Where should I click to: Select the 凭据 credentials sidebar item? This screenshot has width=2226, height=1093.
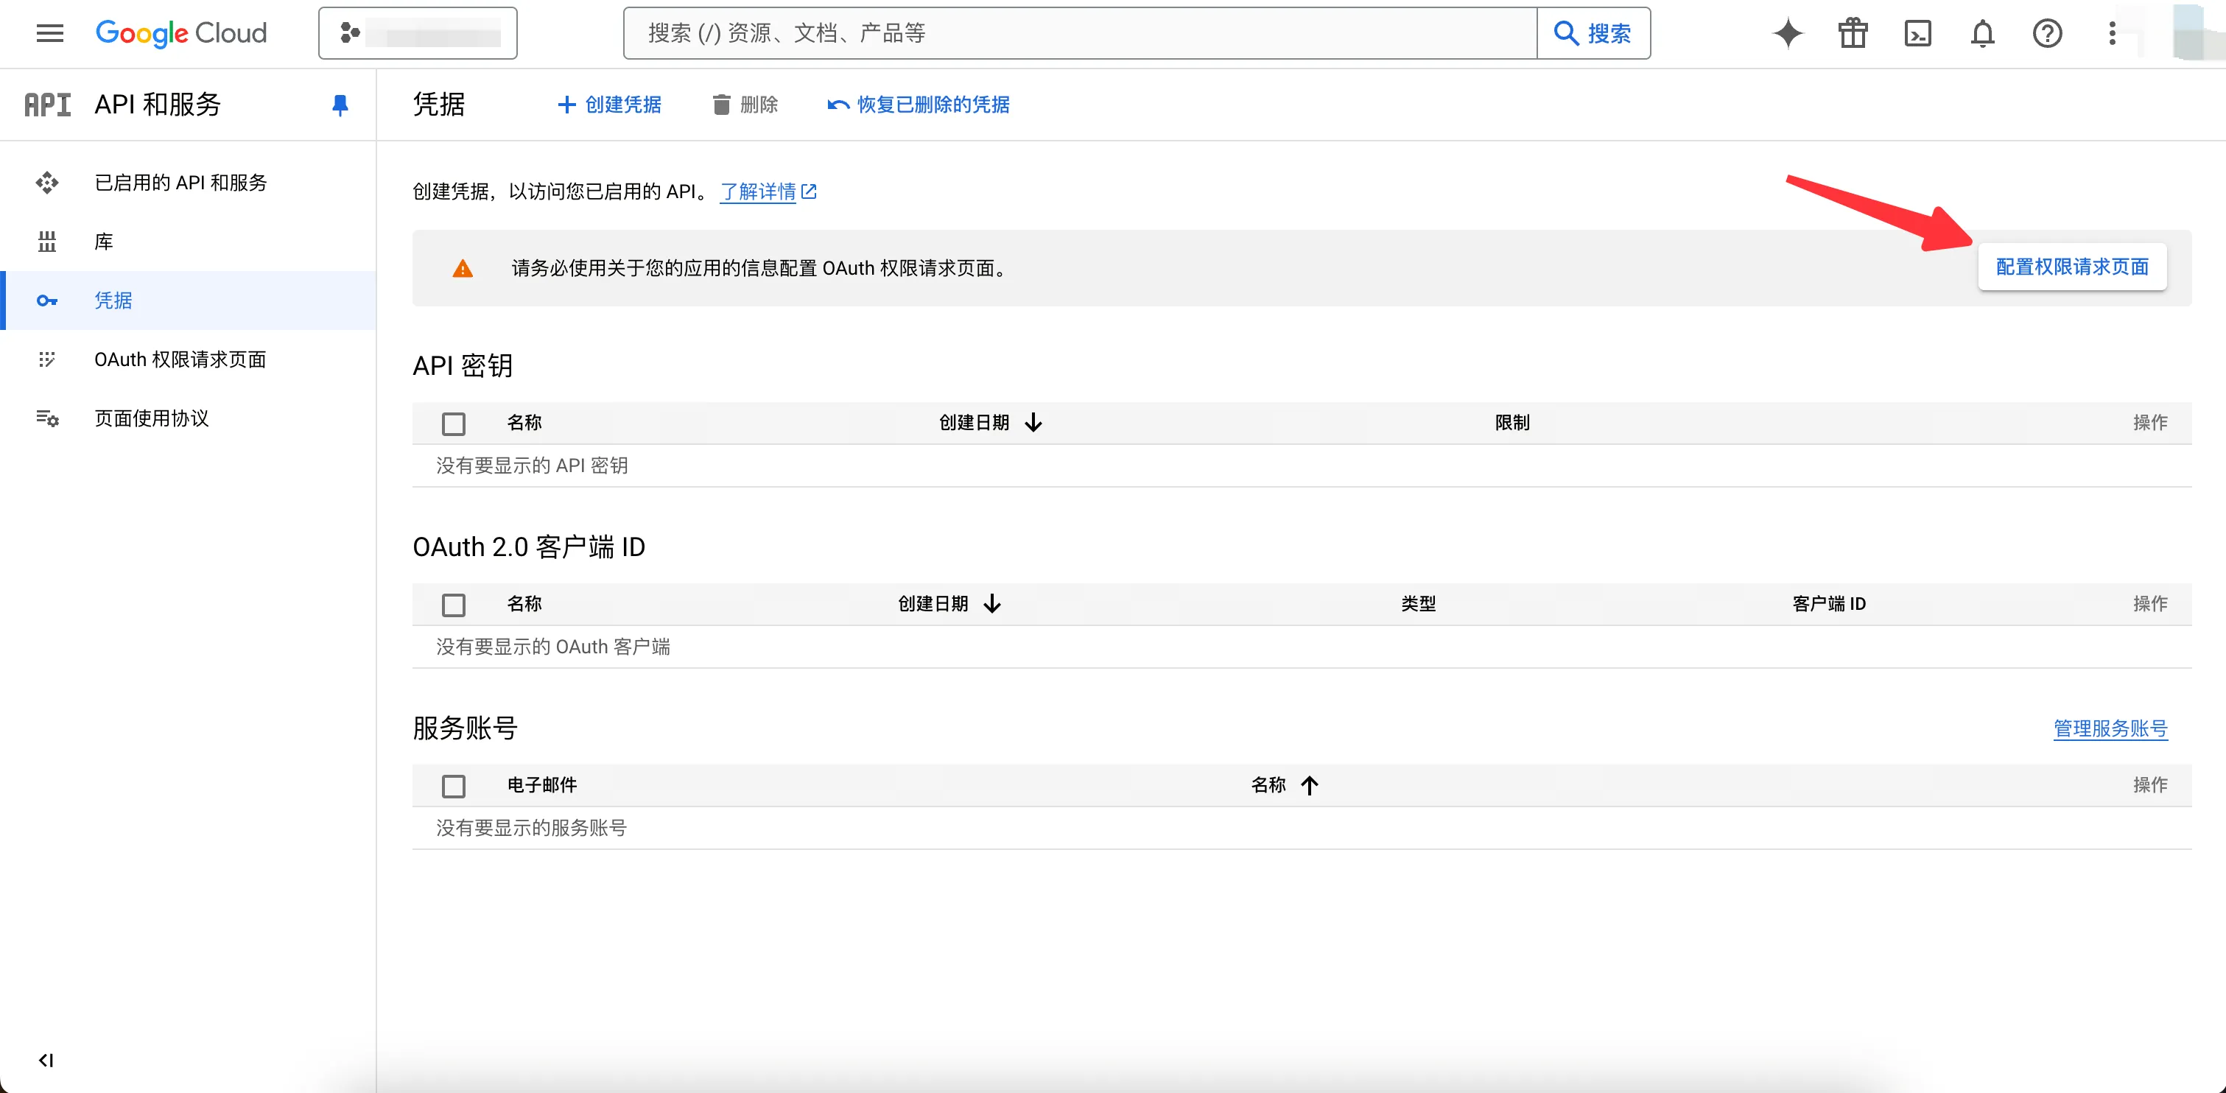point(189,301)
